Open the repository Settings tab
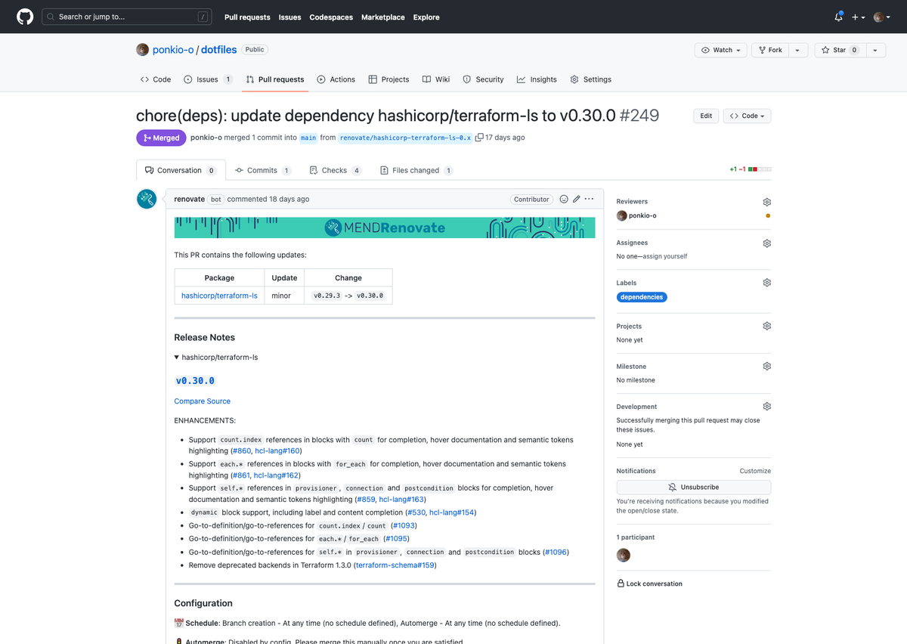The image size is (907, 644). tap(590, 79)
